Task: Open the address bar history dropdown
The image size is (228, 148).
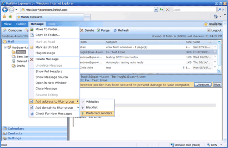Action: pyautogui.click(x=156, y=10)
